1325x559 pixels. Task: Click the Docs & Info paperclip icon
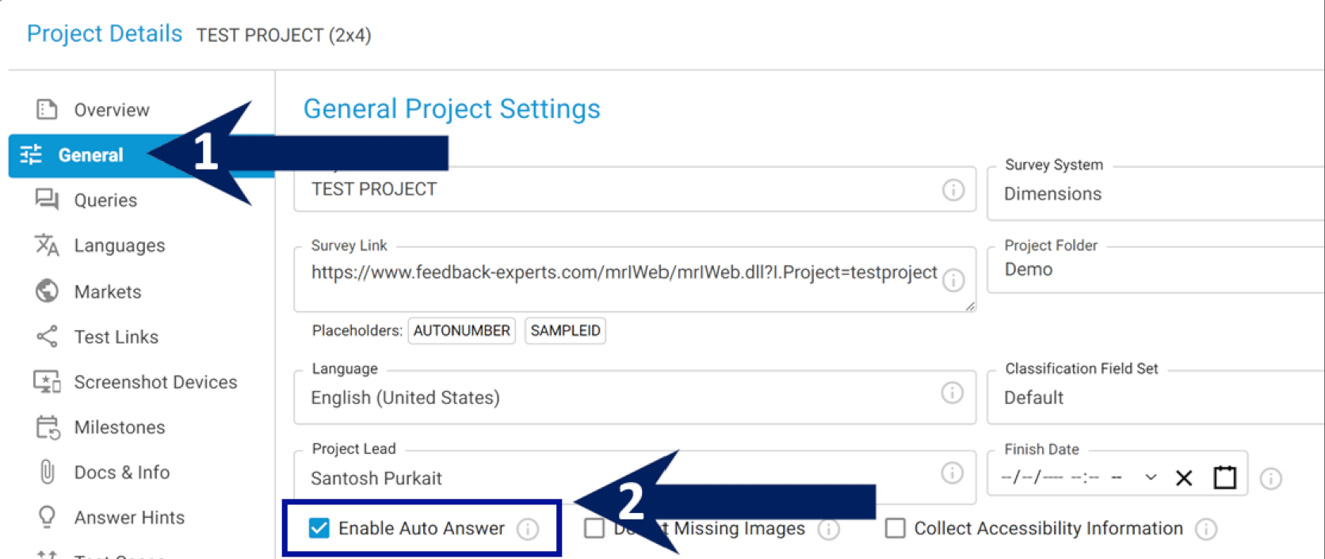point(48,472)
